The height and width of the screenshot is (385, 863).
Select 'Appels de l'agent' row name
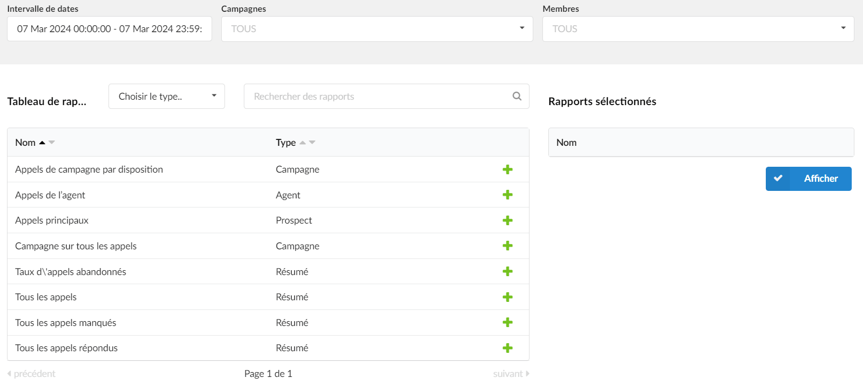[50, 195]
